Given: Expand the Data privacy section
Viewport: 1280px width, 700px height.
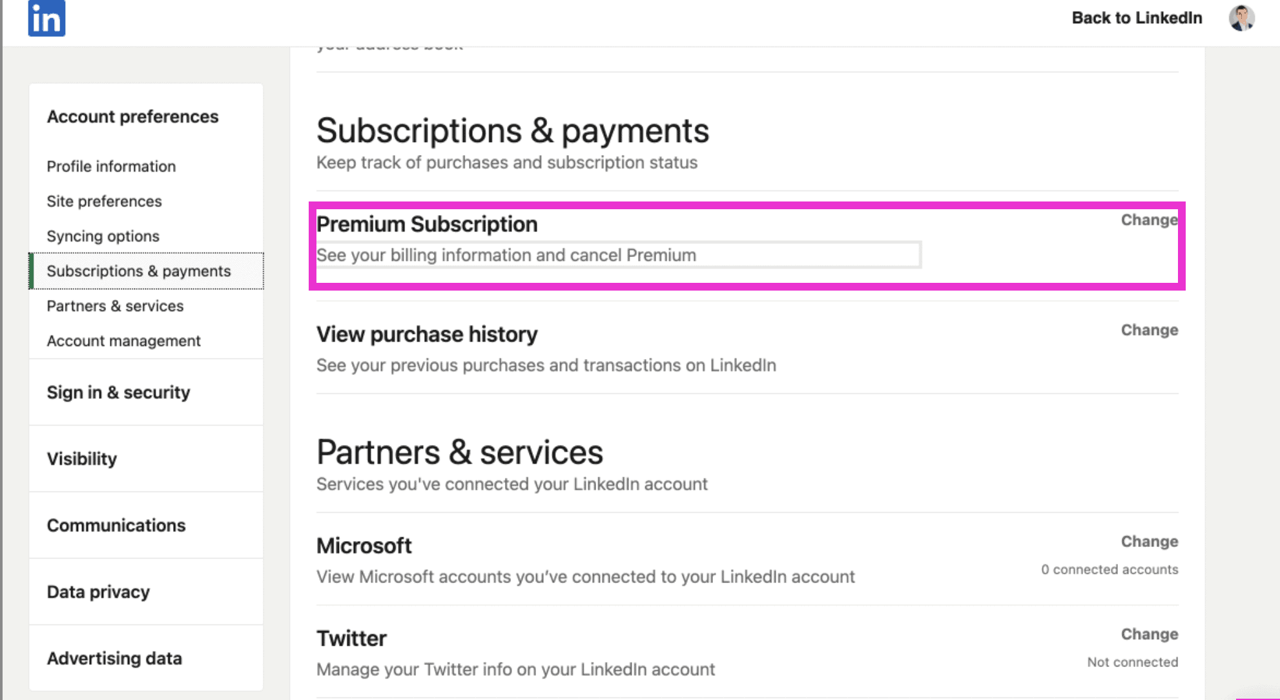Looking at the screenshot, I should click(98, 592).
